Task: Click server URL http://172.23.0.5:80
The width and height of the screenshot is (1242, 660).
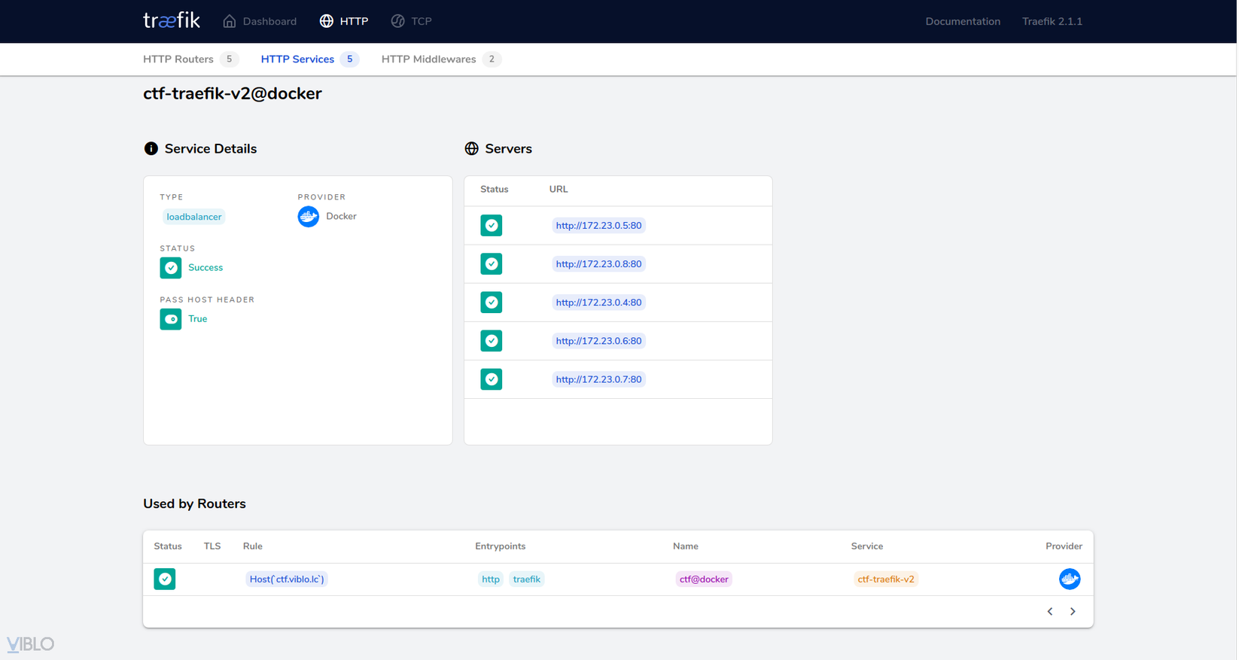Action: (x=598, y=226)
